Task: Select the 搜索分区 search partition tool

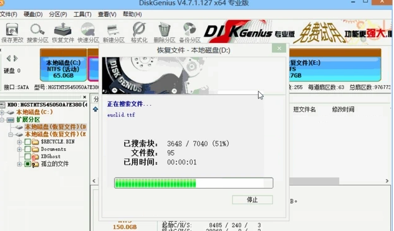Action: pos(37,32)
